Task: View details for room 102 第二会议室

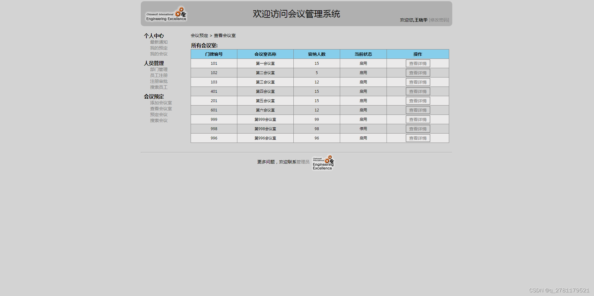Action: point(418,73)
